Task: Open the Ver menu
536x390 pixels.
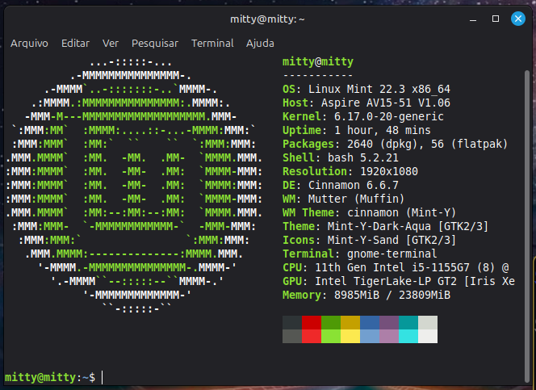Action: pyautogui.click(x=111, y=43)
